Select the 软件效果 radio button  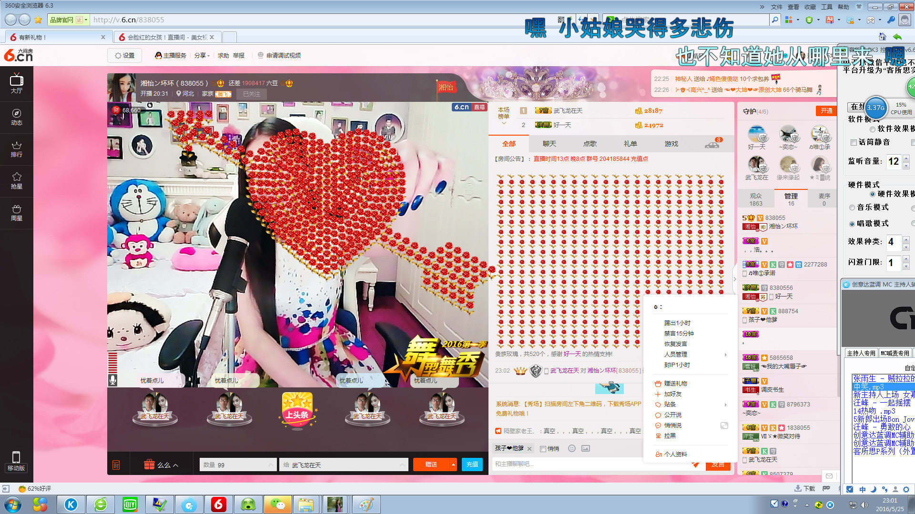(873, 129)
